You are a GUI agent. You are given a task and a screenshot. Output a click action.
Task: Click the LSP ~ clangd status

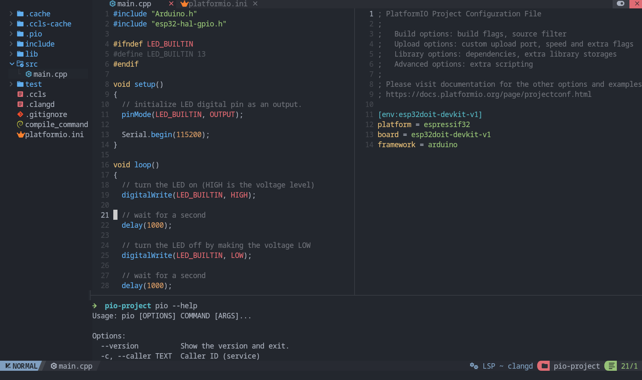(508, 366)
